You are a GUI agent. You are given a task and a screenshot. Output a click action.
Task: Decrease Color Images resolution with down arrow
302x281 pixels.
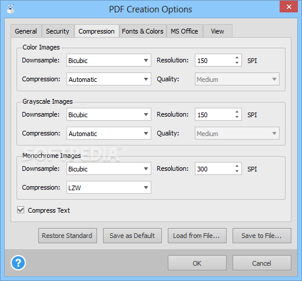tap(237, 63)
